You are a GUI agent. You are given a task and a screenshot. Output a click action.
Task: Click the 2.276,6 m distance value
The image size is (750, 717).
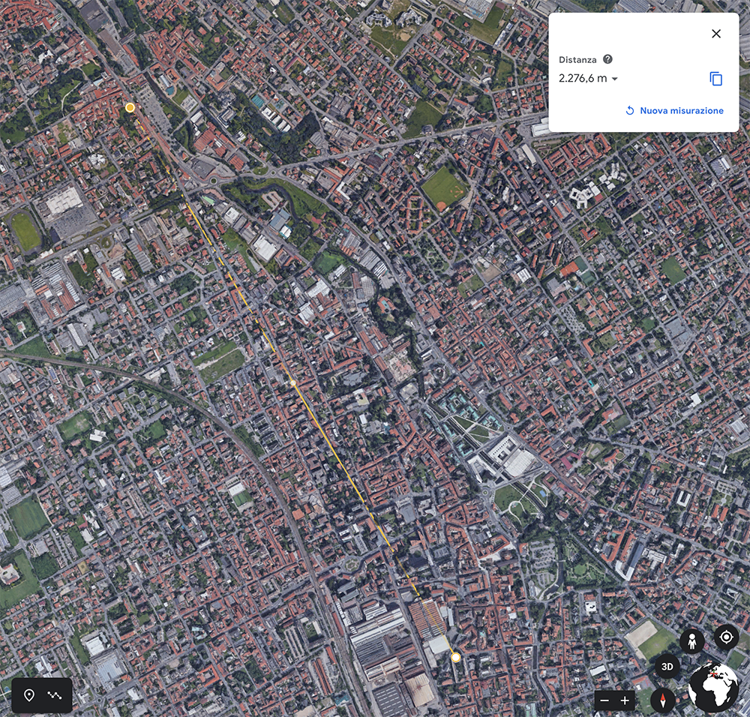coord(583,79)
